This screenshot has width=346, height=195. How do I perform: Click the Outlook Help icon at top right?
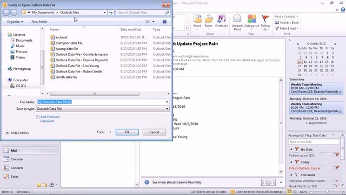click(x=343, y=10)
